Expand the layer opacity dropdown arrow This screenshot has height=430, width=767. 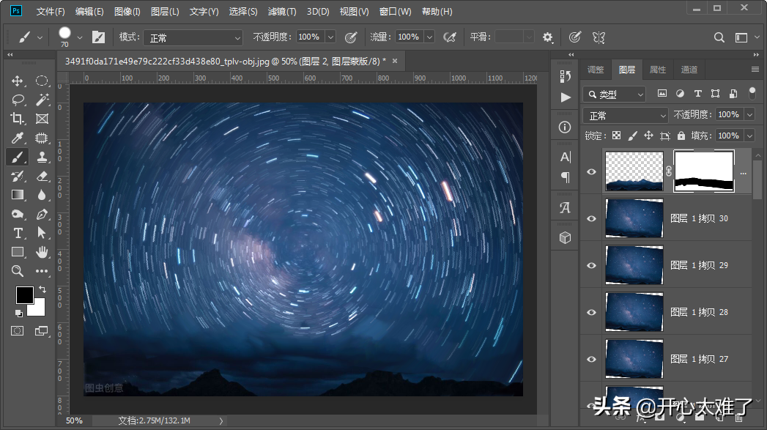750,114
